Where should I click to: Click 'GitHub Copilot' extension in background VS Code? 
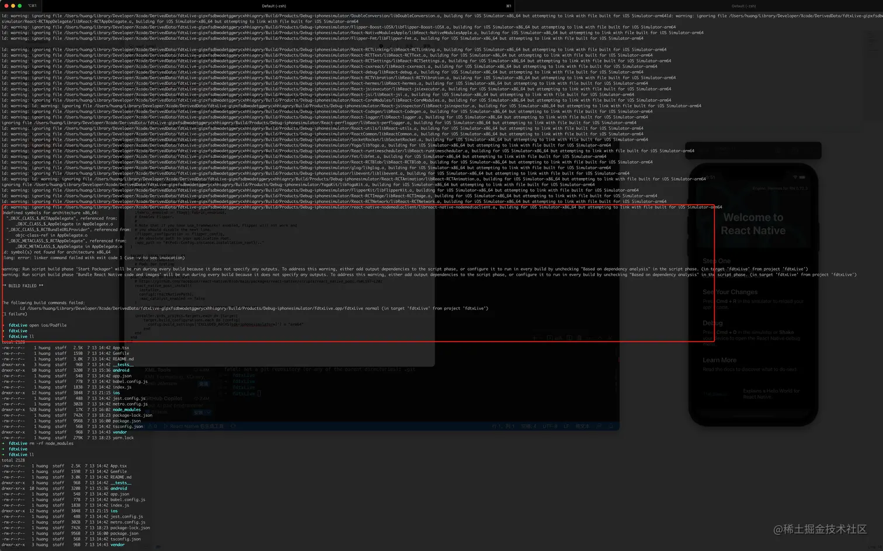pos(164,399)
